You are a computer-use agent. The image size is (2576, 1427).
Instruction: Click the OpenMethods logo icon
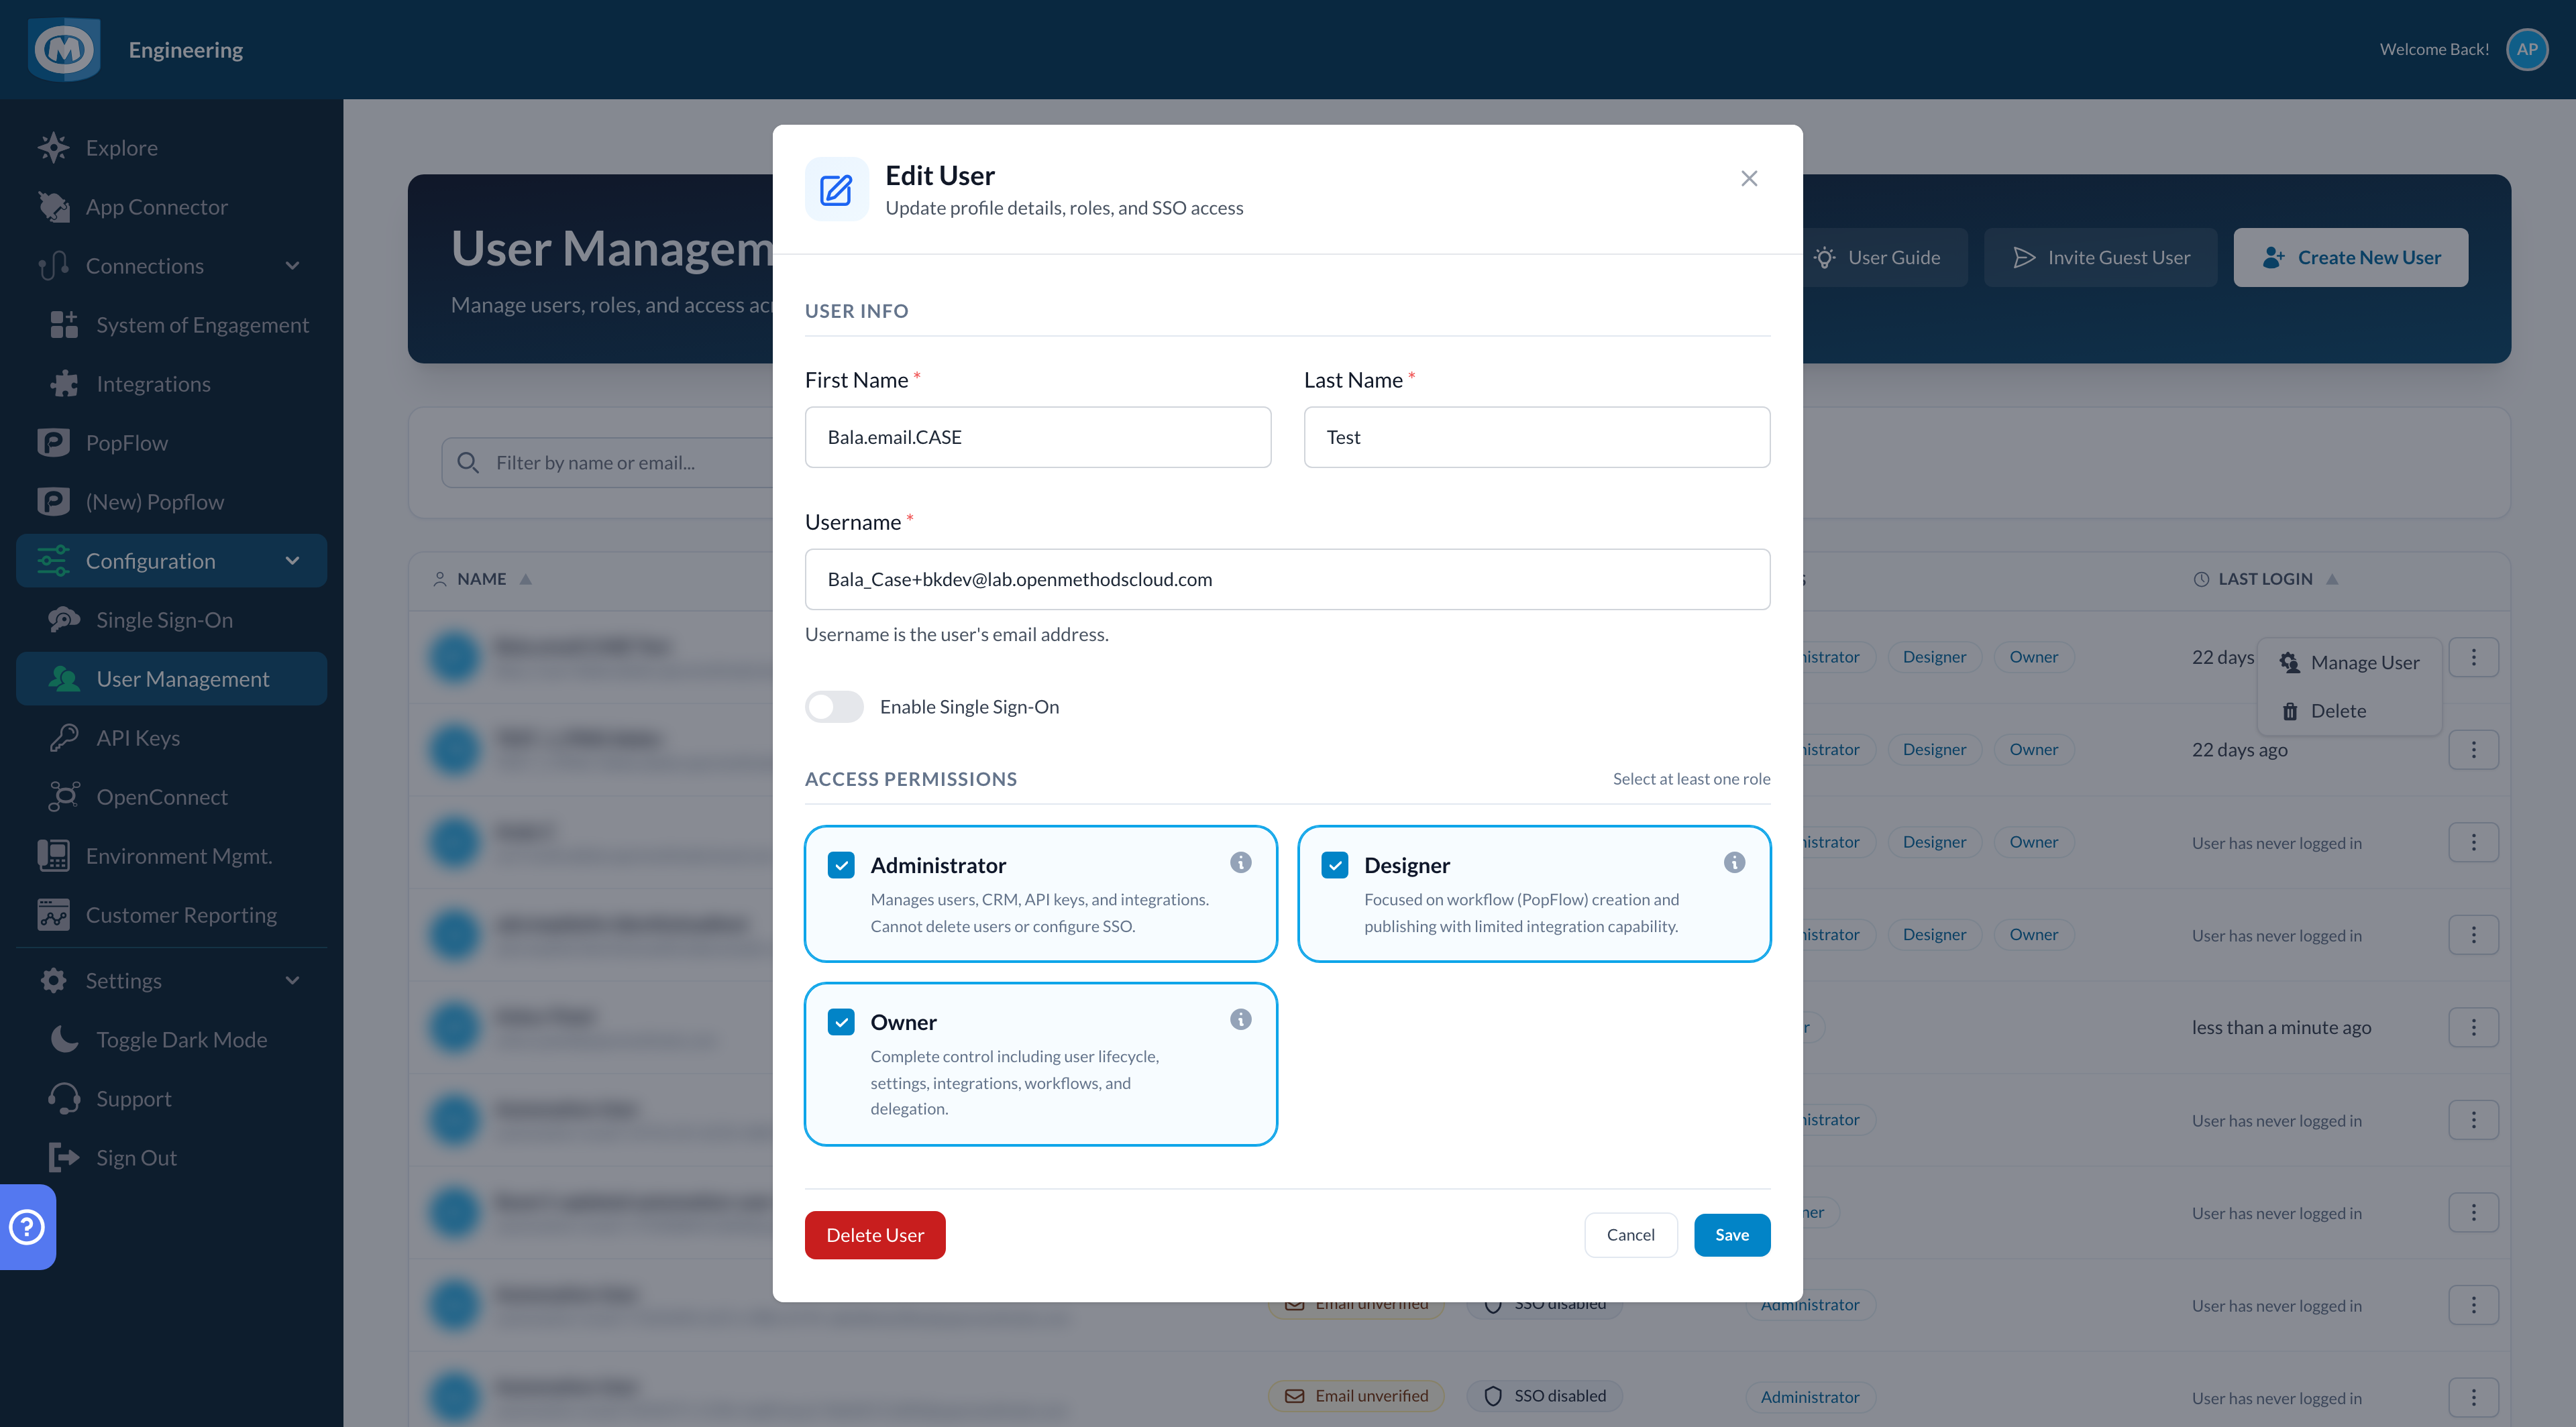pos(64,49)
